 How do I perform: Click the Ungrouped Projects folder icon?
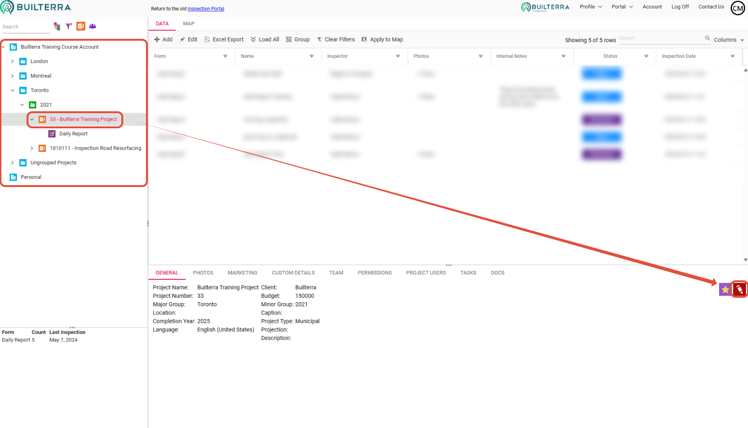pos(23,163)
